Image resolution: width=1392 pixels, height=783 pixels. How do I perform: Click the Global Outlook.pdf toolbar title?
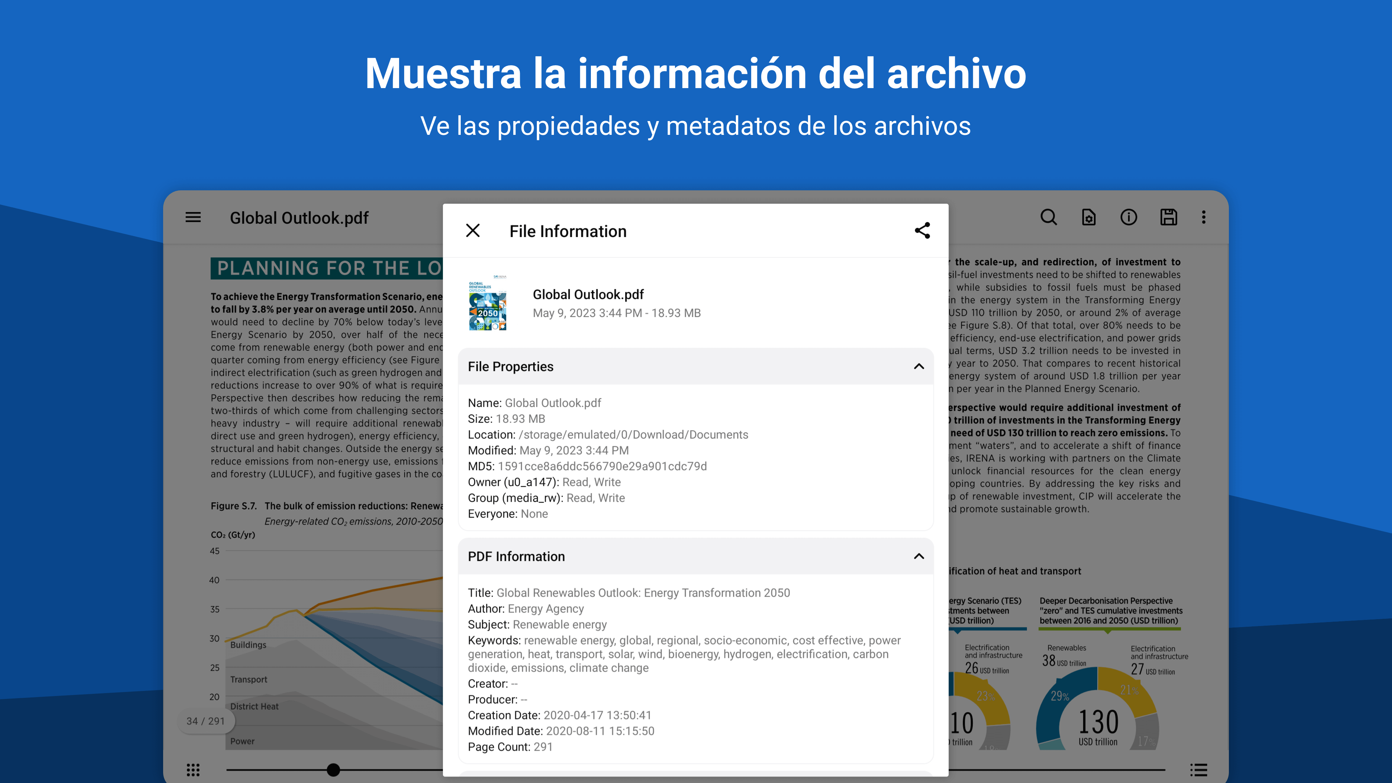point(299,218)
